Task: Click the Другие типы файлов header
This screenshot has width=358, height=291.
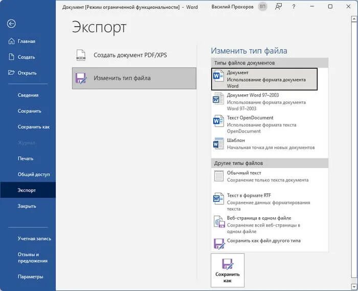Action: pos(270,163)
